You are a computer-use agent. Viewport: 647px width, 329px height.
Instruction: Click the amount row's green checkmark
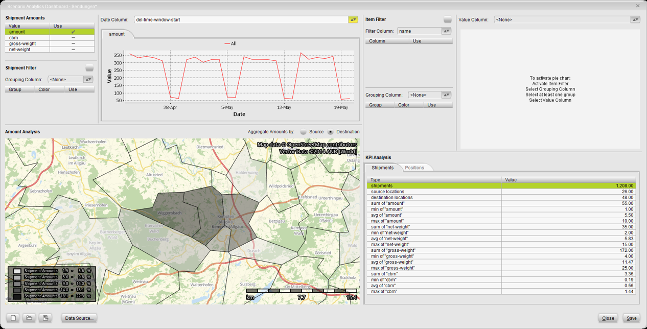73,32
